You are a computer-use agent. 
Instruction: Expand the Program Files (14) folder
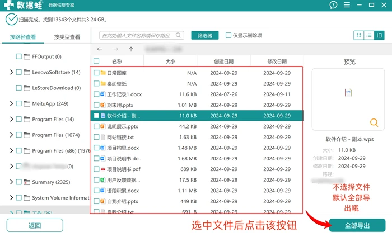[x=11, y=119]
